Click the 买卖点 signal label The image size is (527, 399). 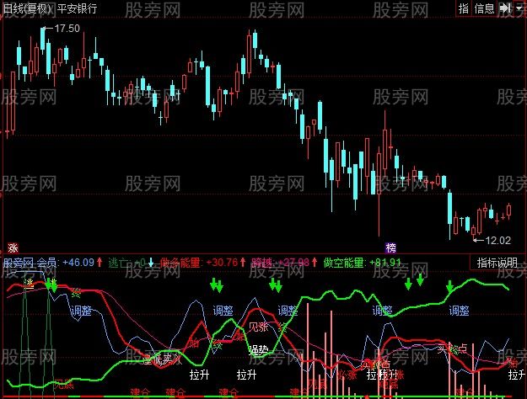point(452,348)
